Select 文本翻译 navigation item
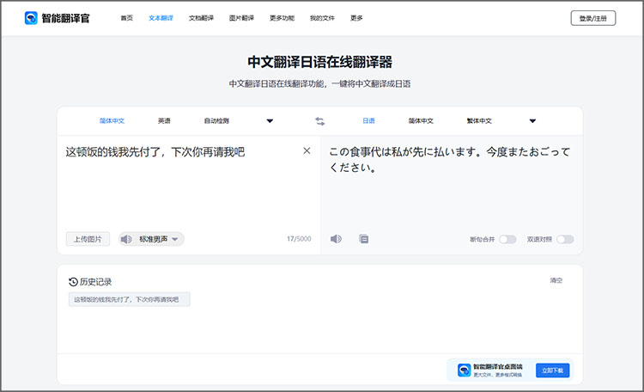The image size is (644, 392). coord(161,18)
